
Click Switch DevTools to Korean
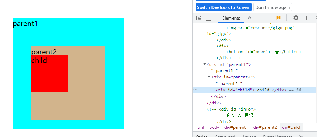pyautogui.click(x=224, y=7)
